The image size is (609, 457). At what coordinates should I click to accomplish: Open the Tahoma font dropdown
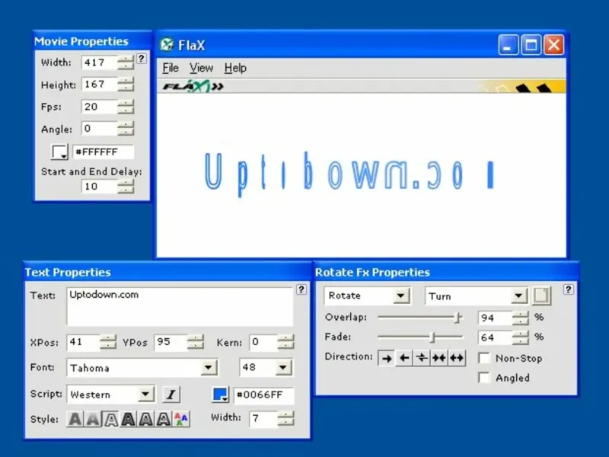(x=209, y=367)
